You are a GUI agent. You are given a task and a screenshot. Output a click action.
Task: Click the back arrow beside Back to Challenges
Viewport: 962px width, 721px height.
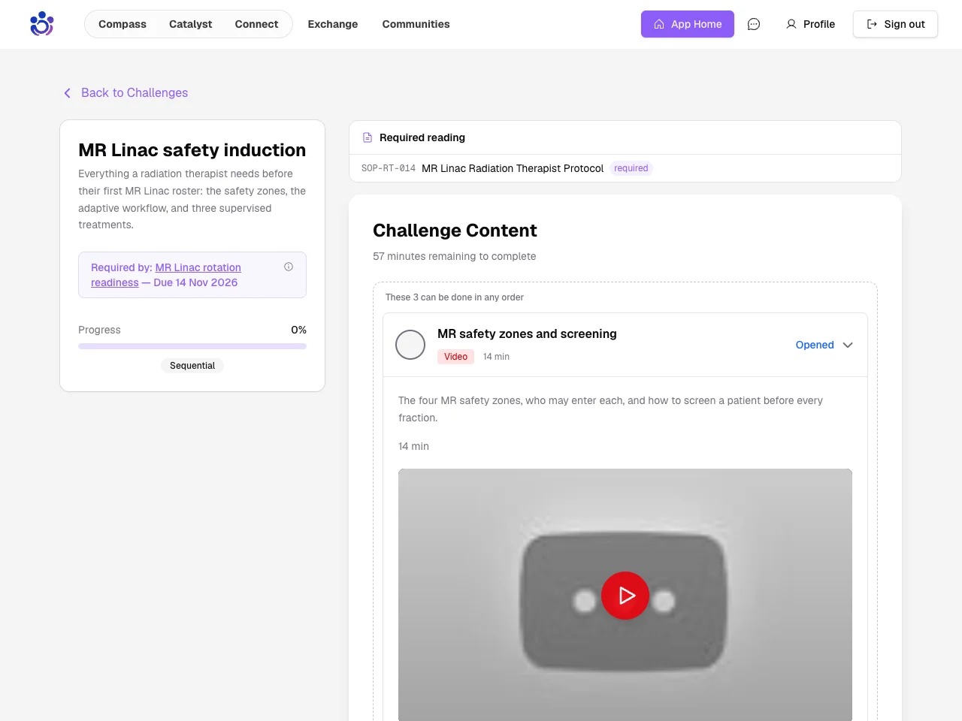pyautogui.click(x=67, y=93)
